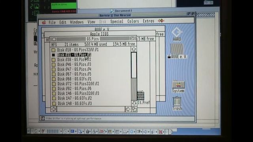Click the status bar icon left of Video blitter message
This screenshot has height=142, width=253.
click(43, 118)
